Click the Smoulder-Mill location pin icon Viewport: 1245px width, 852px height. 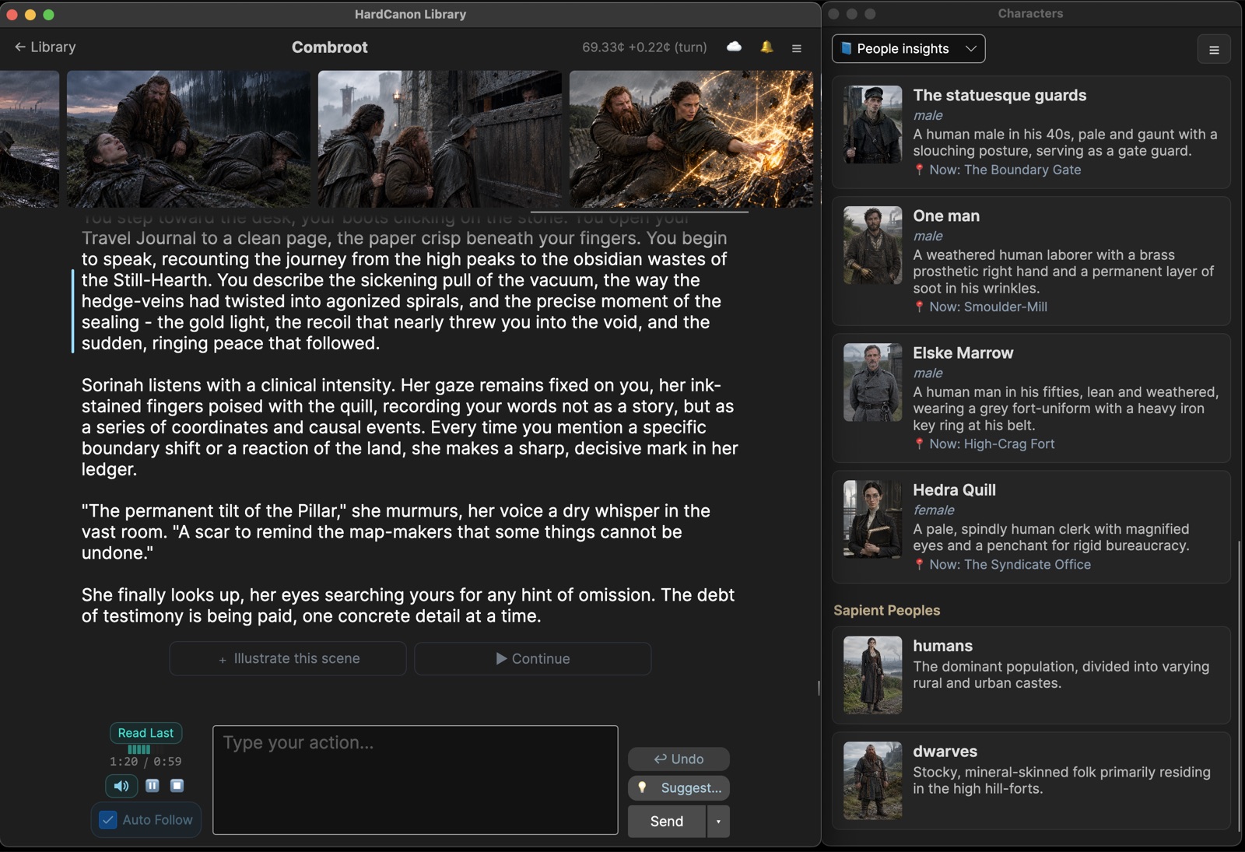point(919,307)
